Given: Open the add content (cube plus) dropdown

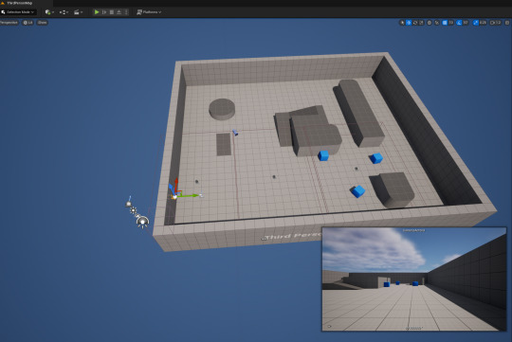Looking at the screenshot, I should click(x=49, y=12).
